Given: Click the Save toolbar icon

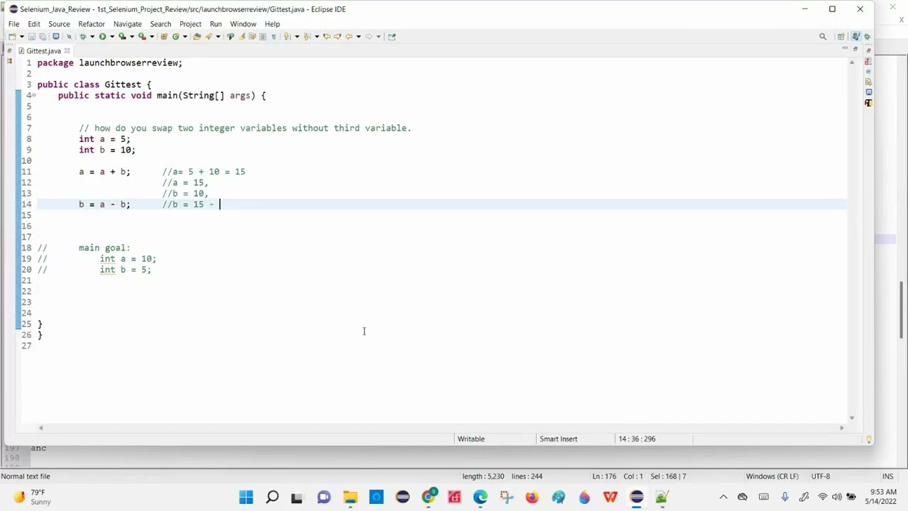Looking at the screenshot, I should [x=32, y=36].
